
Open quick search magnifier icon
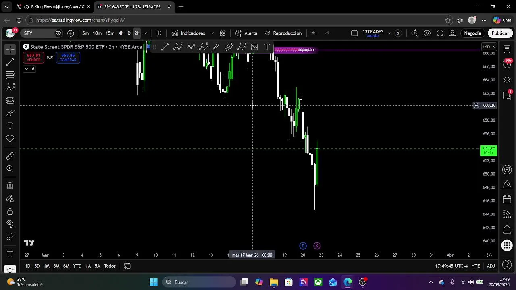coord(414,33)
